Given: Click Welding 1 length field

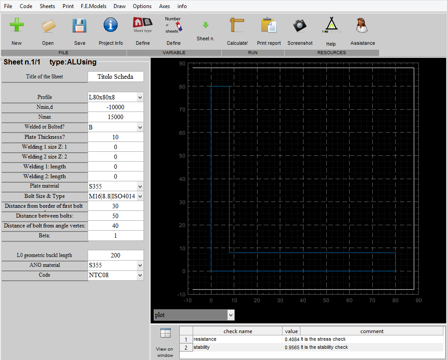Looking at the screenshot, I should pos(115,167).
